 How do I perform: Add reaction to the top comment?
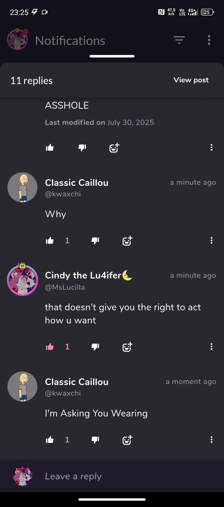pos(114,148)
